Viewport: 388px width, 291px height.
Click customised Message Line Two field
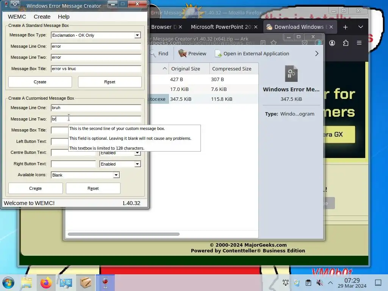[x=96, y=119]
